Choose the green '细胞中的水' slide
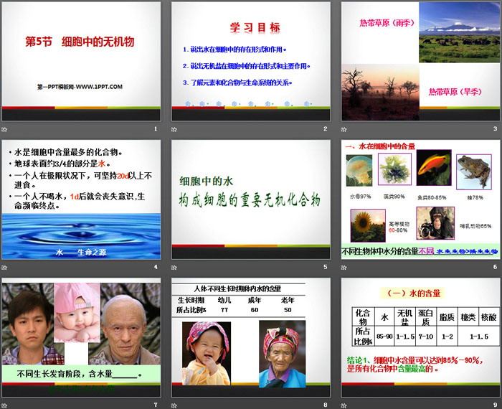Viewport: 502px width, 409px height. pyautogui.click(x=250, y=199)
